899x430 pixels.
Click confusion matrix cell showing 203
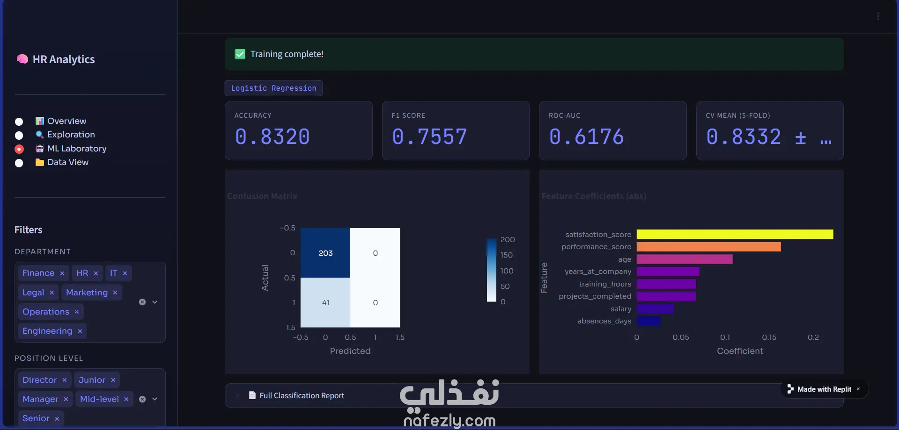click(x=325, y=253)
